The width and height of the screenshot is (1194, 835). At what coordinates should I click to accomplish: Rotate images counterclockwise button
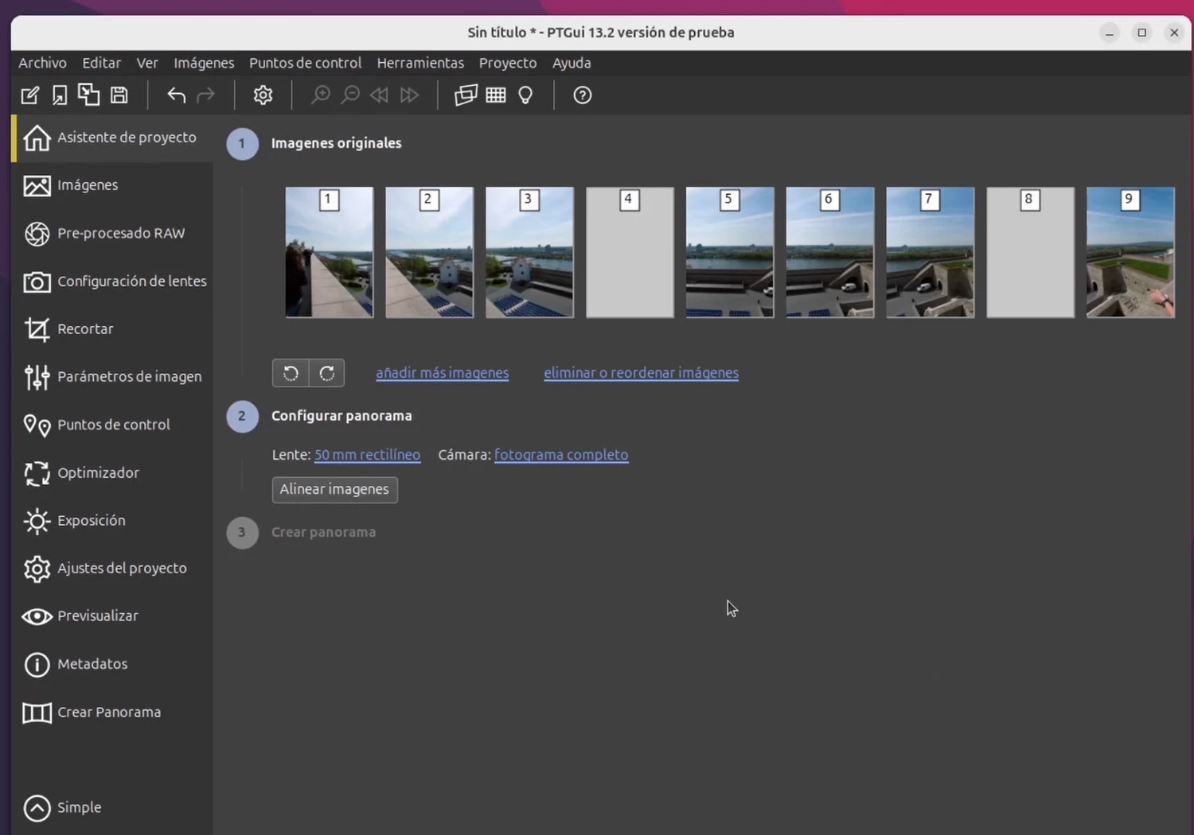pyautogui.click(x=291, y=373)
